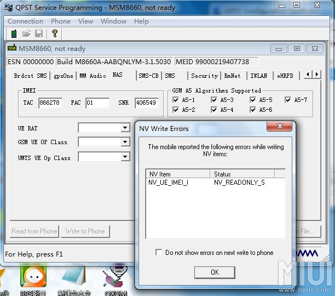Viewport: 335px width, 296px height.
Task: Click the open file toolbar icon
Action: click(26, 33)
